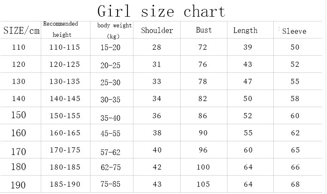Select the 57-62 body weight cell
The image size is (327, 194).
coord(110,152)
